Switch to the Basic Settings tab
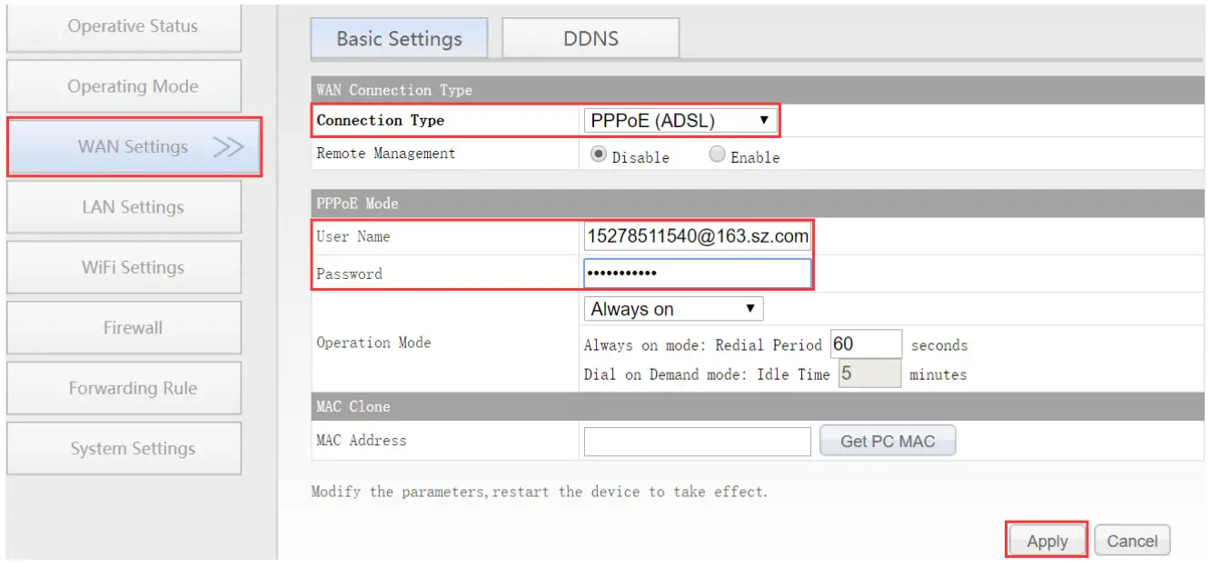The image size is (1211, 567). (x=399, y=39)
